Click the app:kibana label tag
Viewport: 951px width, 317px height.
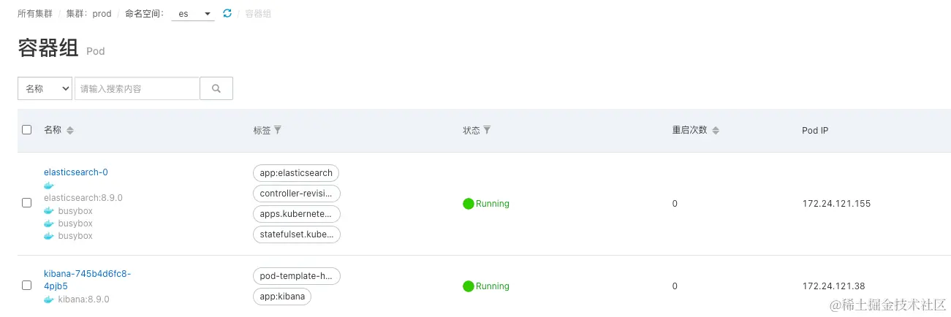click(282, 297)
